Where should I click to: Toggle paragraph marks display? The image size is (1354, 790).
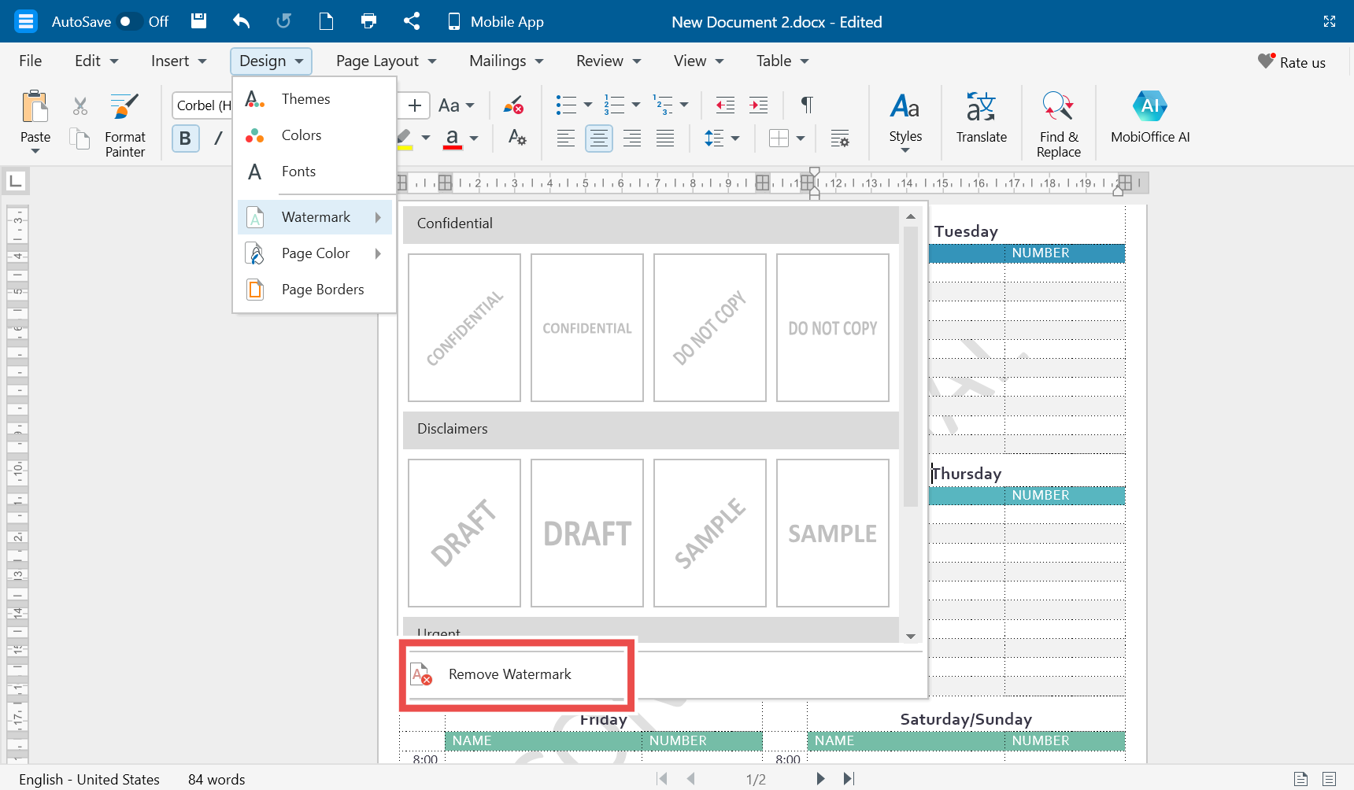[x=806, y=105]
